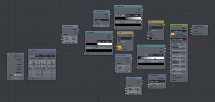Select the Point tab in Mapping node
Screen dimensions: 215x102
point(39,56)
